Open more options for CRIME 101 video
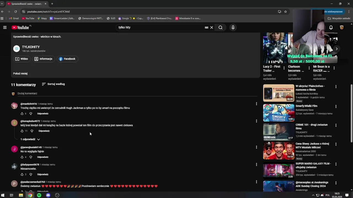Screen dimensions: 353x198 tap(336, 125)
